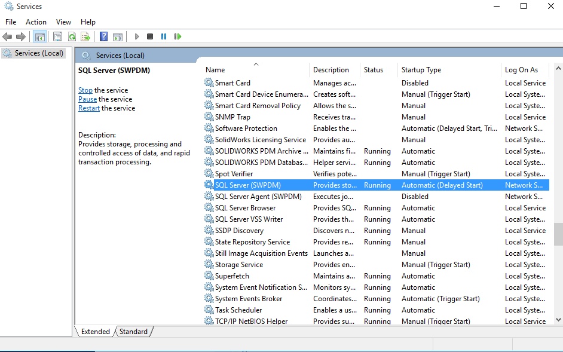Click gear icon beside SNMP Trap
The width and height of the screenshot is (563, 352).
[x=209, y=117]
